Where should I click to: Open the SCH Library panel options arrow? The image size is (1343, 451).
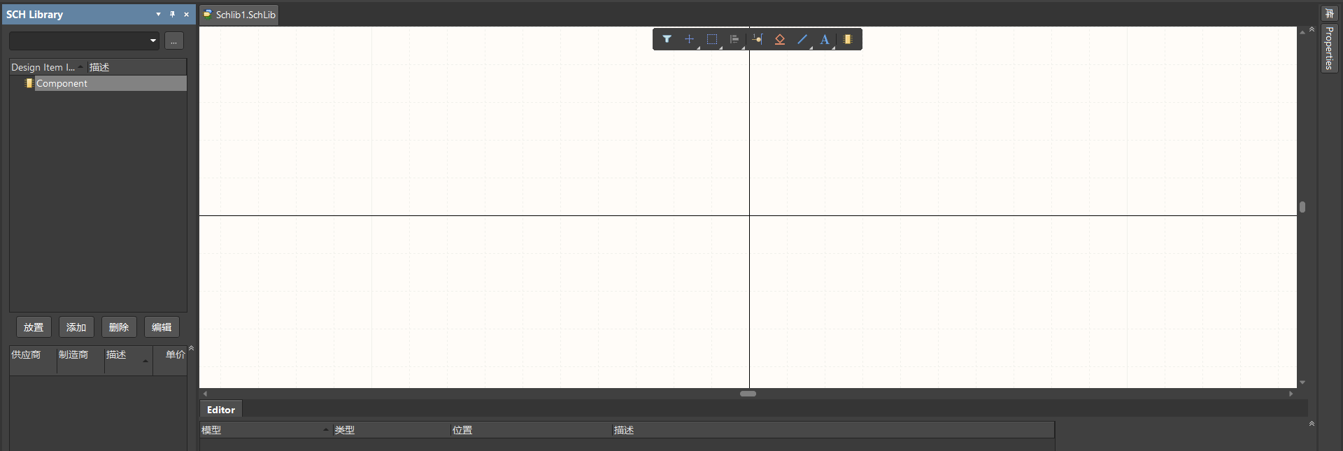[158, 14]
